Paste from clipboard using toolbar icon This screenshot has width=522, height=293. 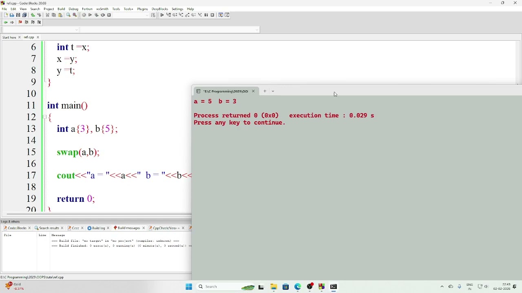60,15
